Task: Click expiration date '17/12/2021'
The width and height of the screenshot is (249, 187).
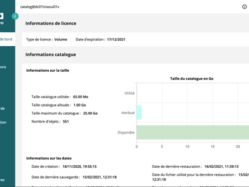Action: click(116, 39)
